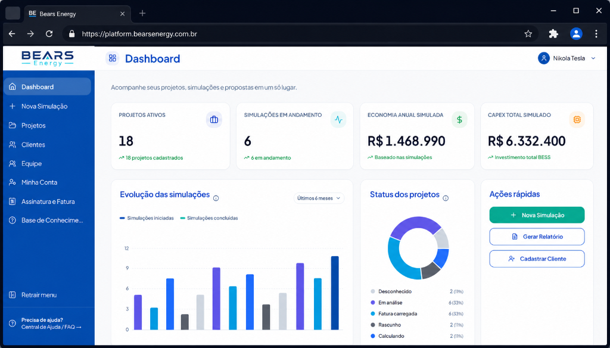
Task: Click the Gerar Relatório button
Action: coord(537,237)
